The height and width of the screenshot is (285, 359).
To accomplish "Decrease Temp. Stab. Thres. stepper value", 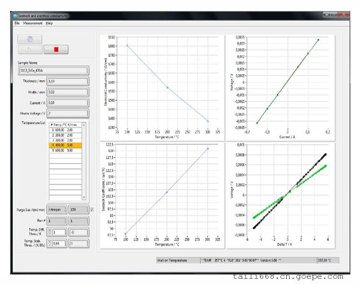I will click(x=49, y=245).
